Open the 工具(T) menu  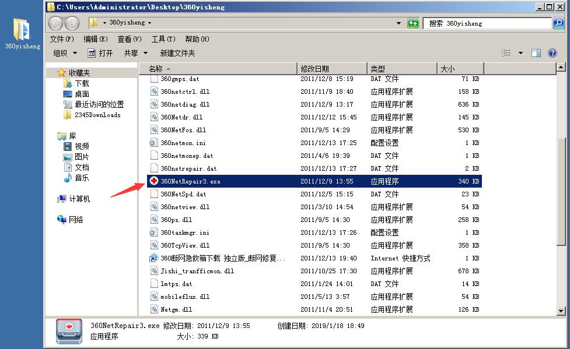coord(163,39)
